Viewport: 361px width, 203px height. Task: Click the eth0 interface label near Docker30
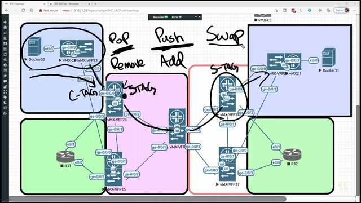(49, 49)
